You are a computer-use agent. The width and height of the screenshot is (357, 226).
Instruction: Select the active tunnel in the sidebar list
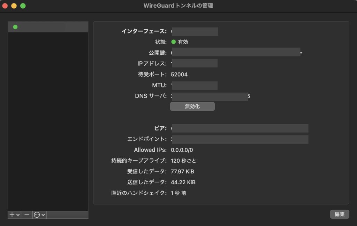click(48, 27)
